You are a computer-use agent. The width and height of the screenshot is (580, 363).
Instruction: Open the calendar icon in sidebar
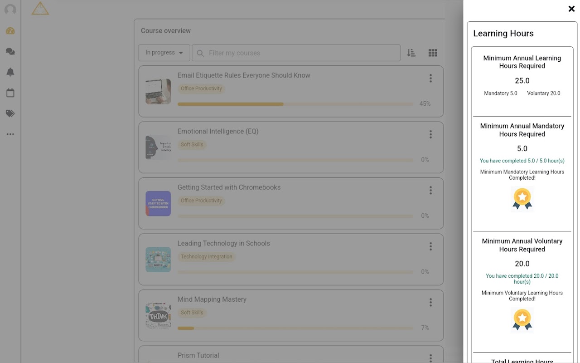click(x=10, y=93)
